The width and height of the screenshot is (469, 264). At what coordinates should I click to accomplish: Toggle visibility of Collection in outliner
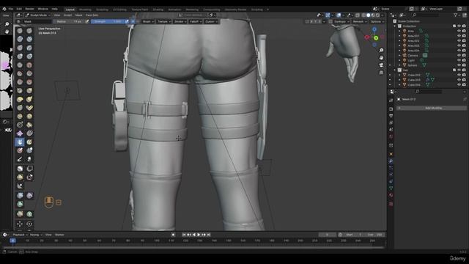click(459, 26)
